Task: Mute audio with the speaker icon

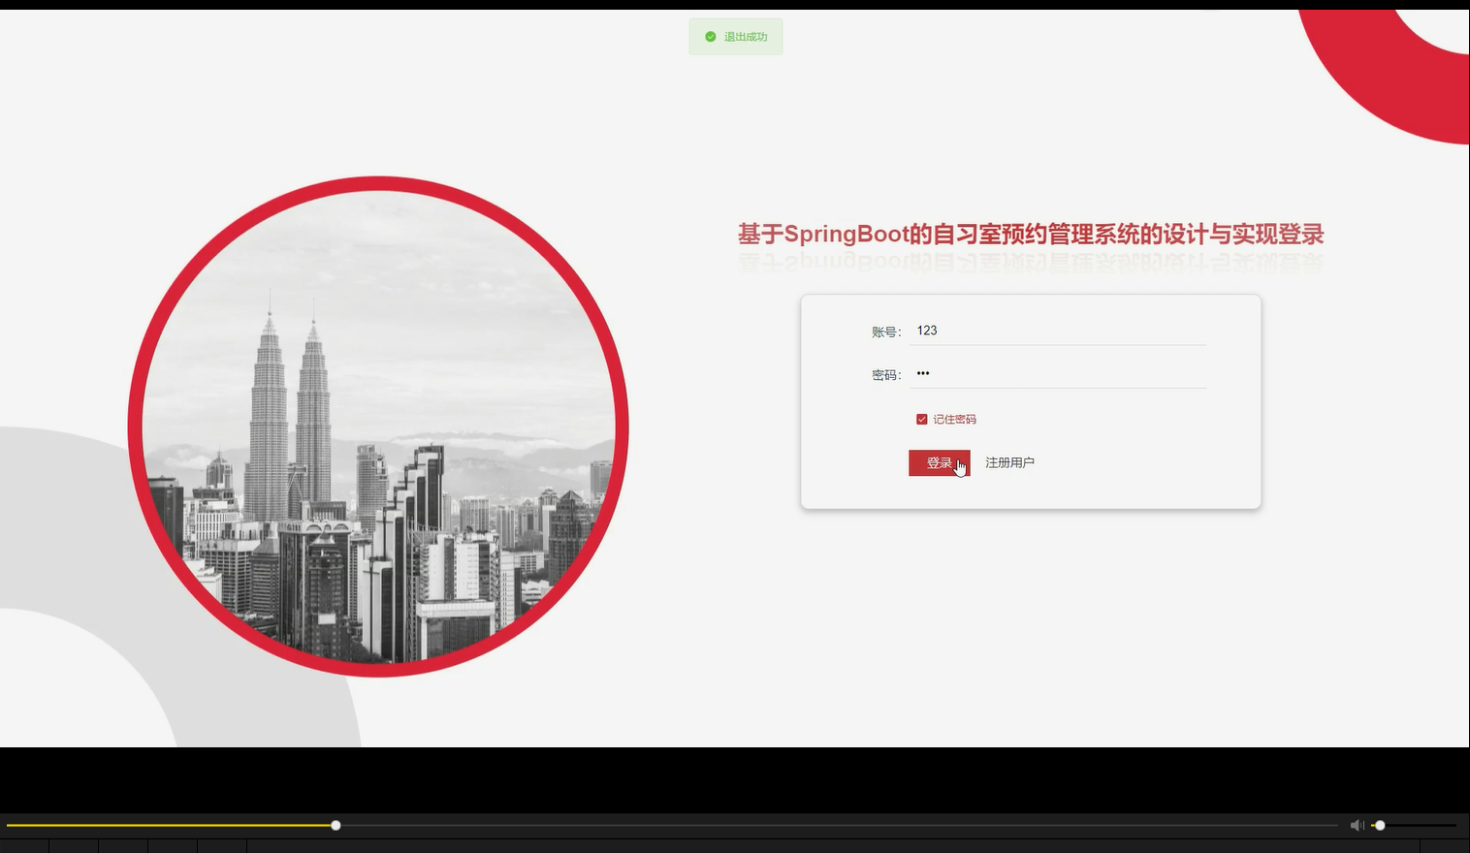Action: pos(1357,825)
